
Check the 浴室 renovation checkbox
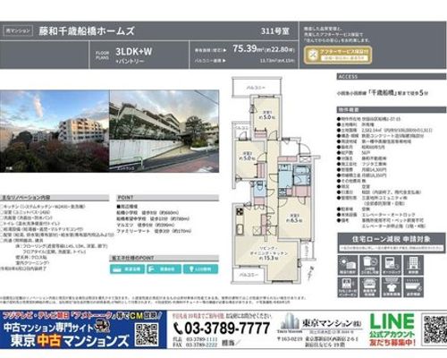click(x=2, y=212)
